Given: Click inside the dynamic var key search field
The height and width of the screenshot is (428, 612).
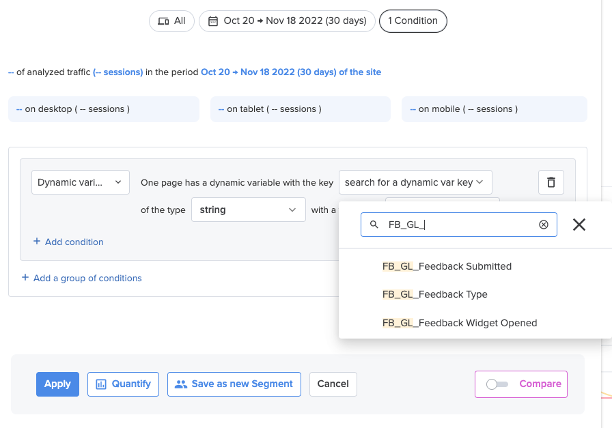Looking at the screenshot, I should point(458,224).
